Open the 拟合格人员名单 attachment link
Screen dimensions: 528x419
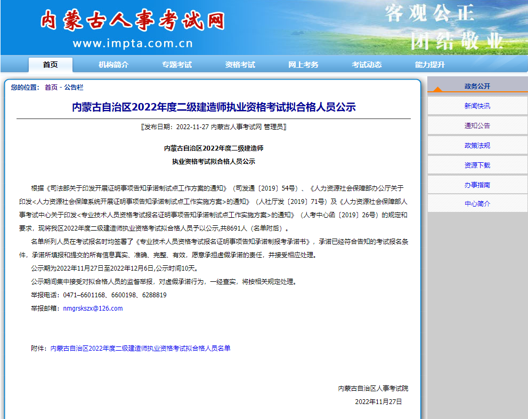click(140, 349)
